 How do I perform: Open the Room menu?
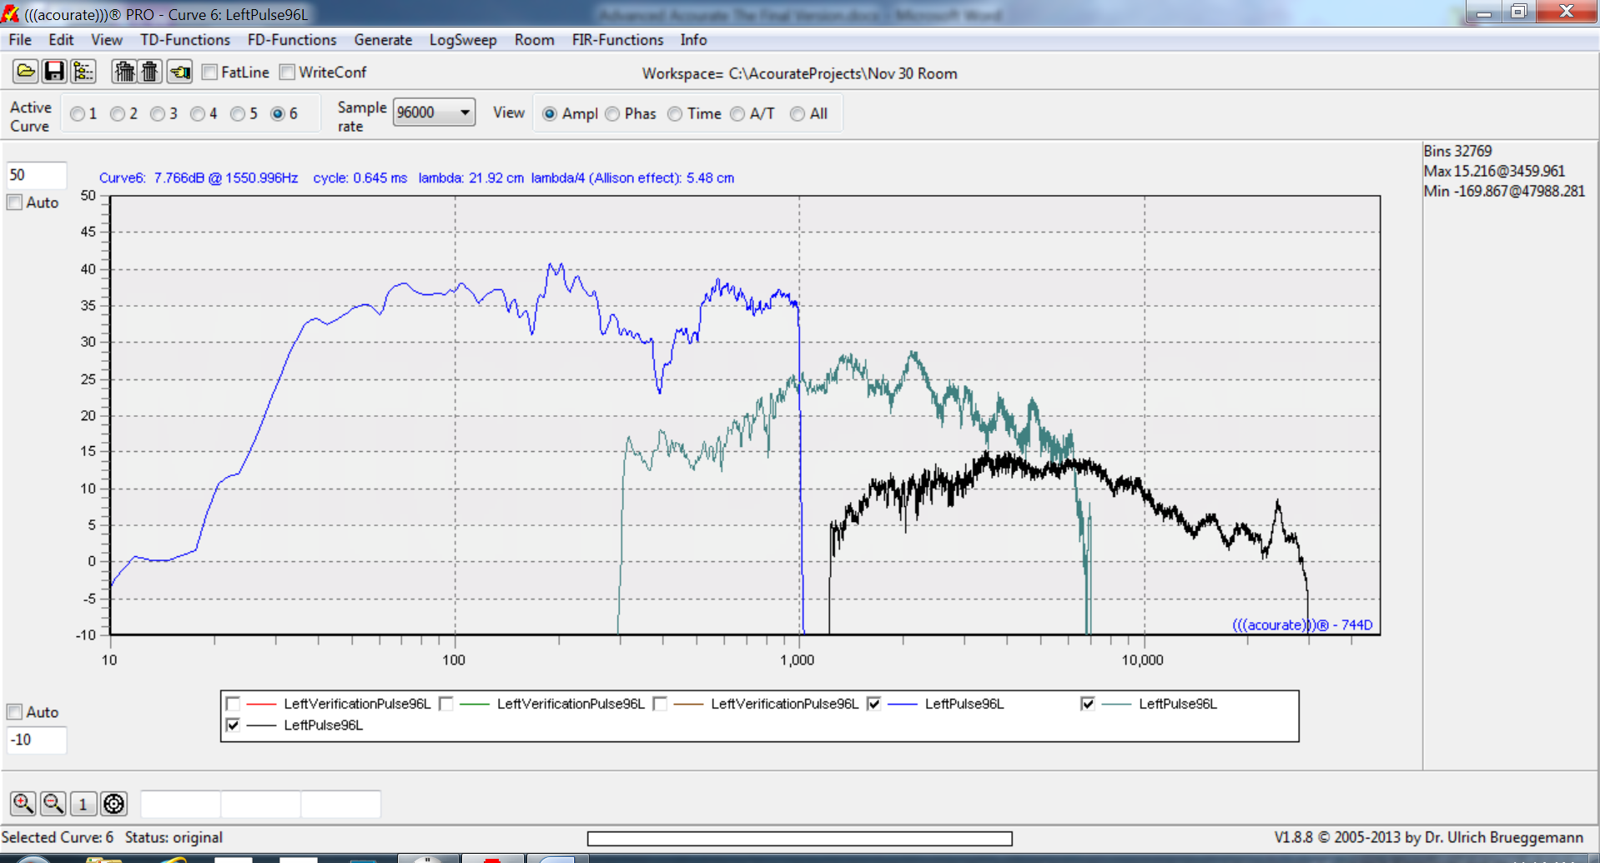pos(535,40)
